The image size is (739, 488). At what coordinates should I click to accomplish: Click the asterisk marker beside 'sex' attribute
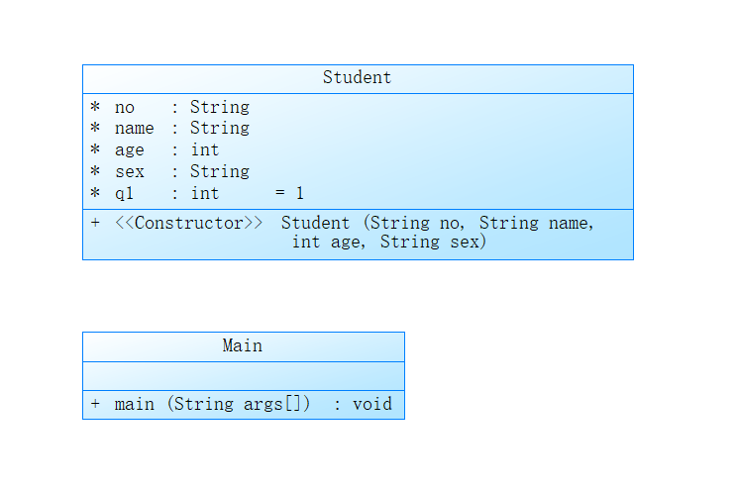tap(95, 172)
